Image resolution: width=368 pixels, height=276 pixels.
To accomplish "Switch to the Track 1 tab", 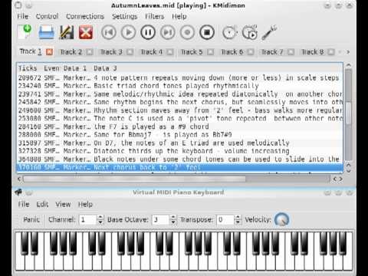I will pos(31,51).
